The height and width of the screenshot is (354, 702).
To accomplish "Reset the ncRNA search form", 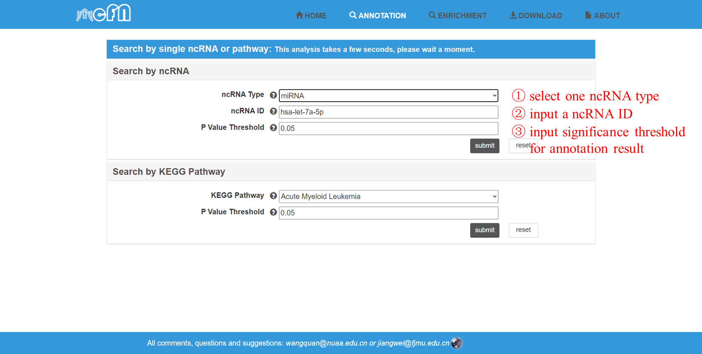I will (519, 146).
